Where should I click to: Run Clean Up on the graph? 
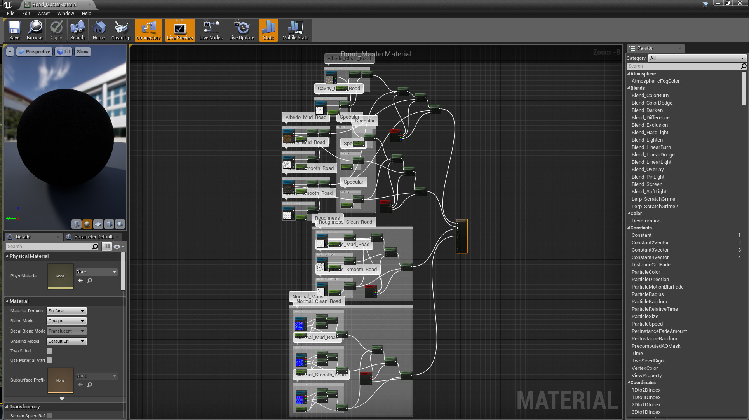point(121,30)
